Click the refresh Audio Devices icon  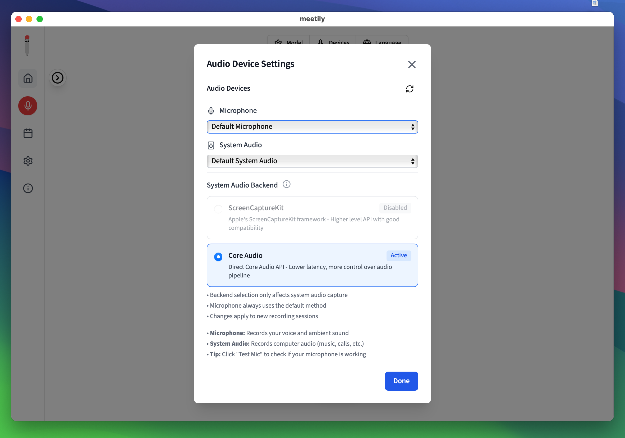click(x=410, y=89)
